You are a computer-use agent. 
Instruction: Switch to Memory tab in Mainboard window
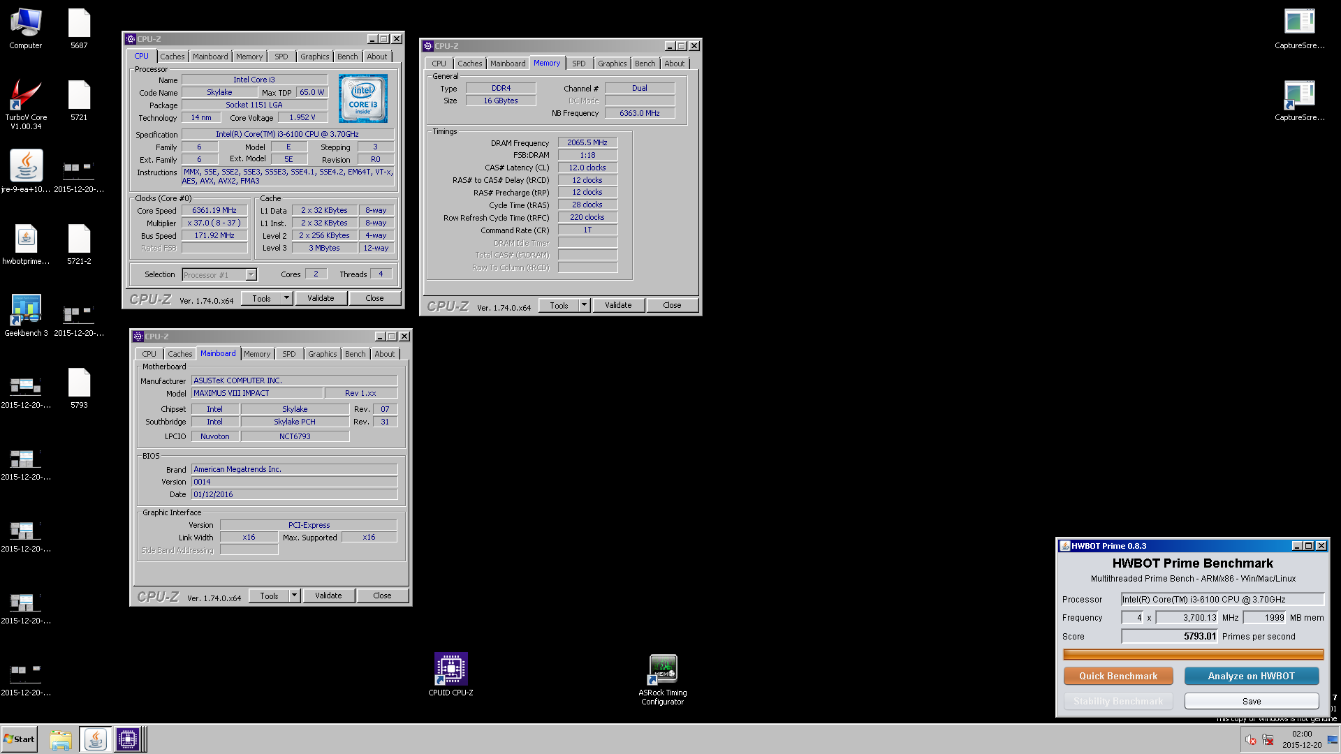pyautogui.click(x=256, y=354)
